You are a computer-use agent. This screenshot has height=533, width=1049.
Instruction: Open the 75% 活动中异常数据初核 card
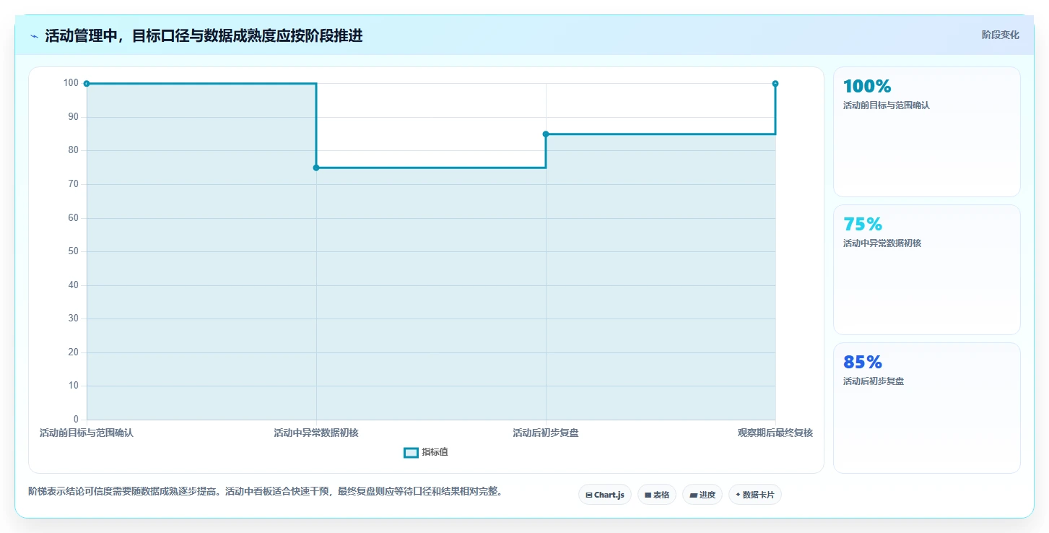(927, 269)
